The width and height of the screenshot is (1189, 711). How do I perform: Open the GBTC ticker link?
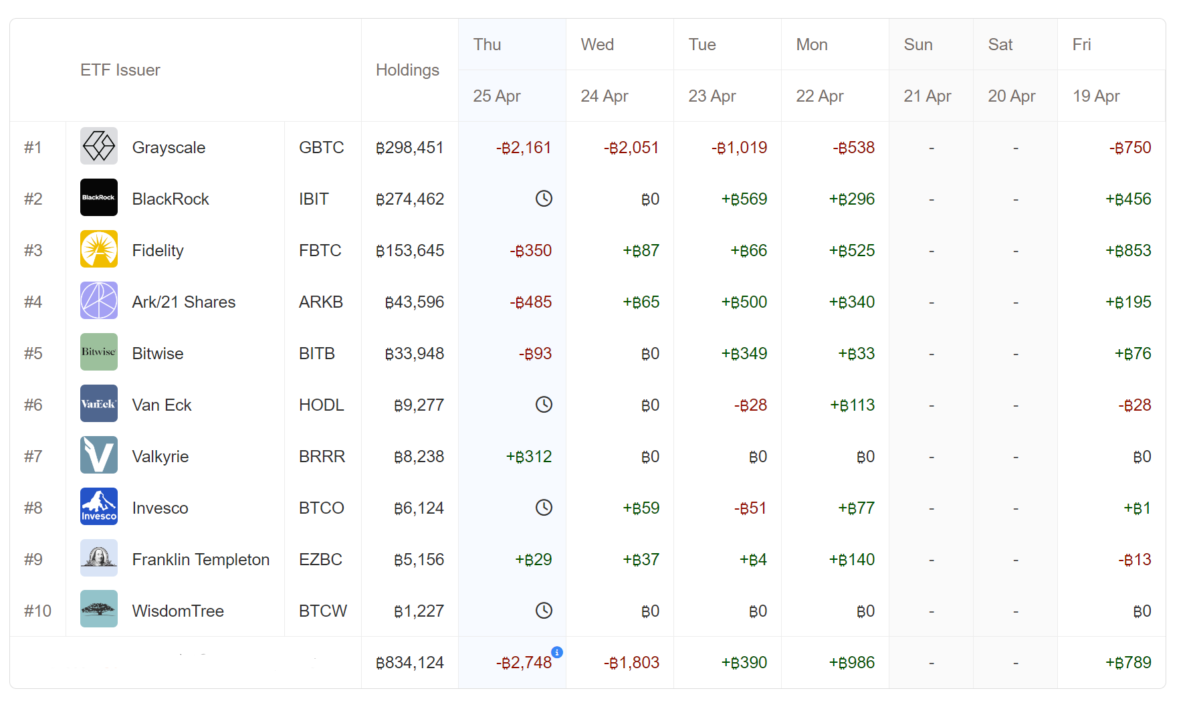click(321, 148)
